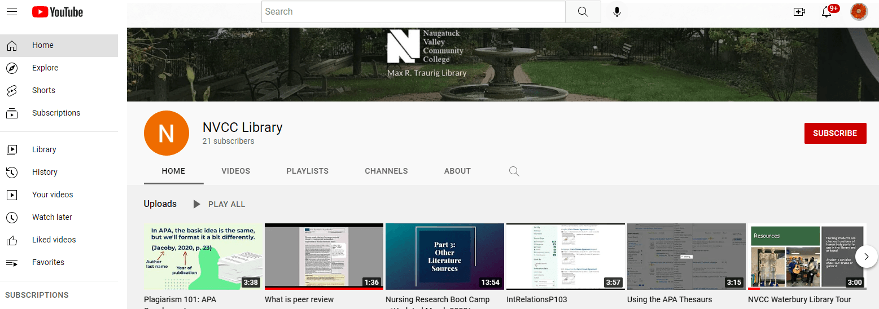This screenshot has width=879, height=309.
Task: Show next uploads with arrow button
Action: (x=866, y=257)
